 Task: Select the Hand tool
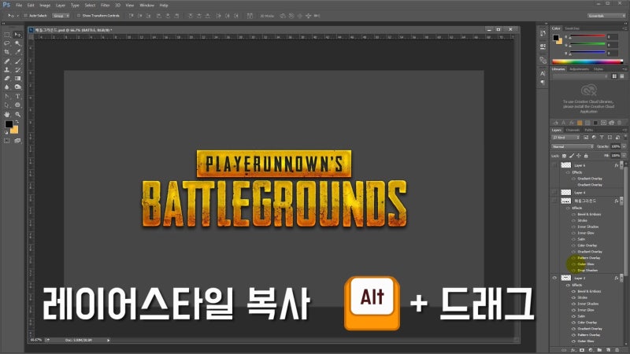[7, 114]
